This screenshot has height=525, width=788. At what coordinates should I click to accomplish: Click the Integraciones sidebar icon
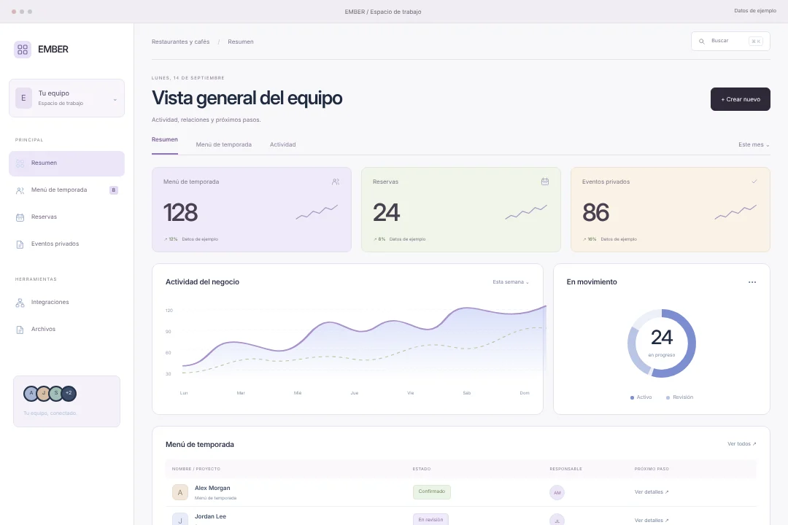[20, 303]
